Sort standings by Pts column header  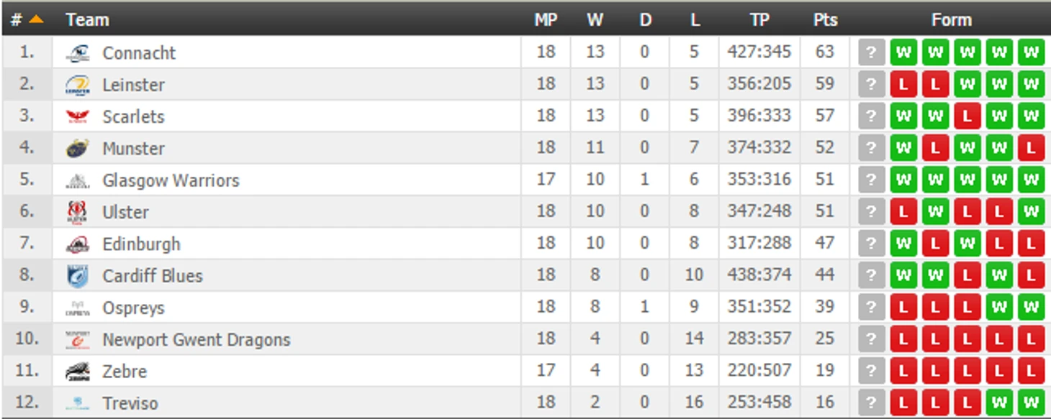pos(825,20)
